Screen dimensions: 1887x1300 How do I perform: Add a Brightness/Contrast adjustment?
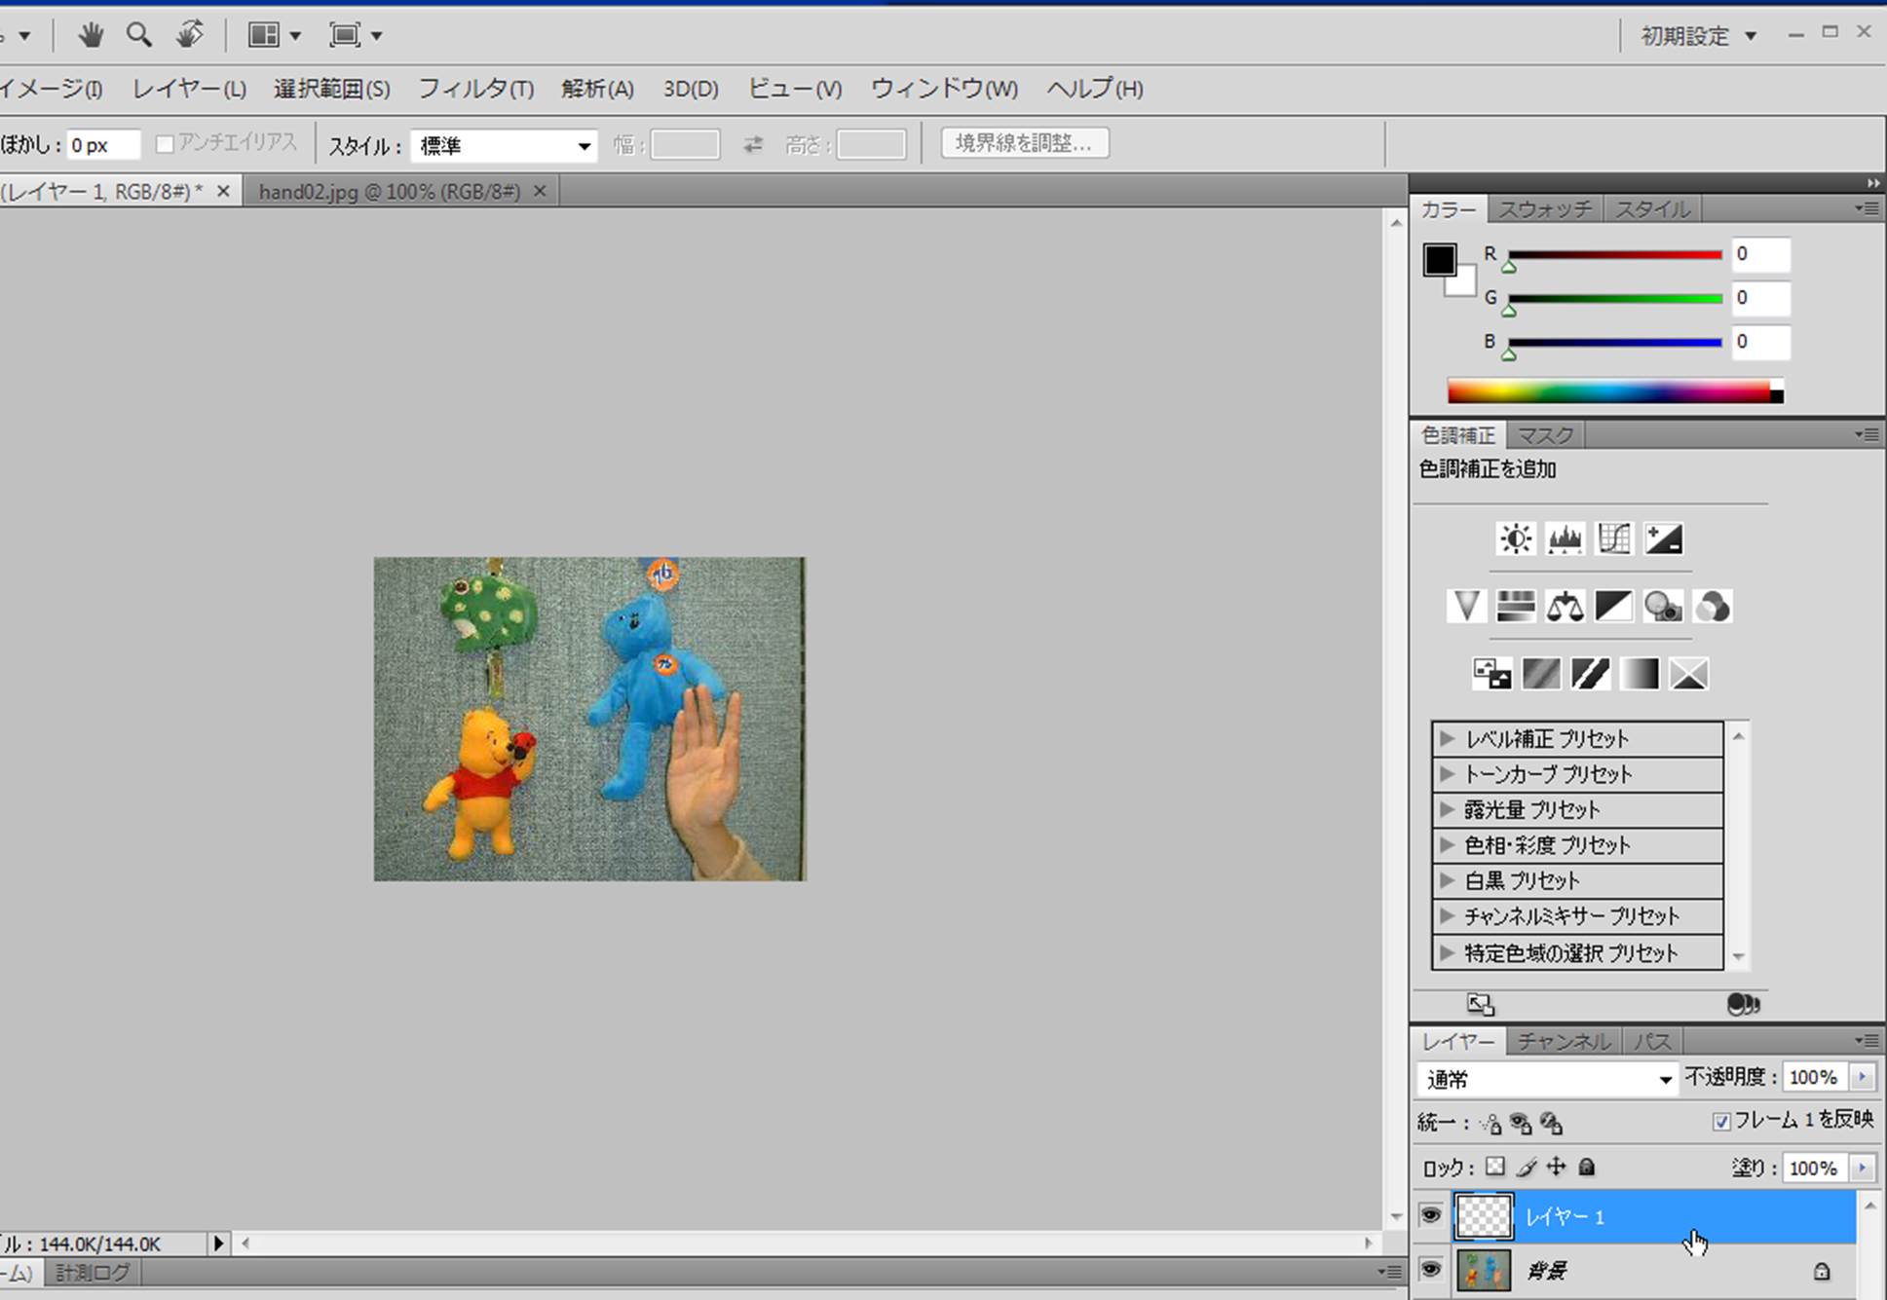[1515, 539]
